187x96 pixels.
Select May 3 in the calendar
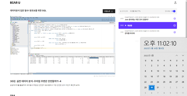pyautogui.click(x=158, y=65)
